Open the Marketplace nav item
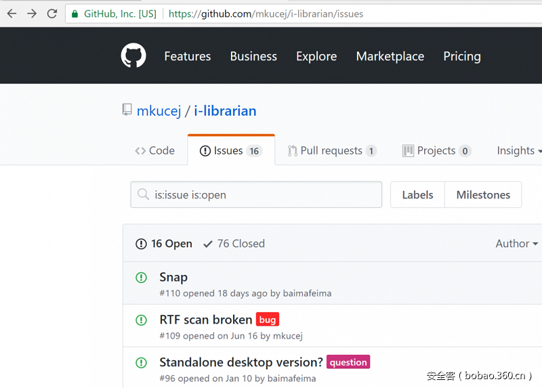Viewport: 542px width, 388px height. [x=390, y=56]
